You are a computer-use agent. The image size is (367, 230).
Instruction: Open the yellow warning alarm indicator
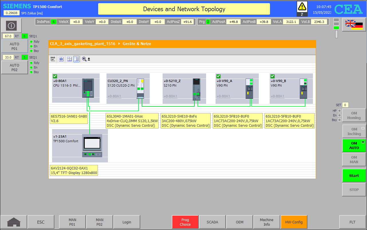302,9
